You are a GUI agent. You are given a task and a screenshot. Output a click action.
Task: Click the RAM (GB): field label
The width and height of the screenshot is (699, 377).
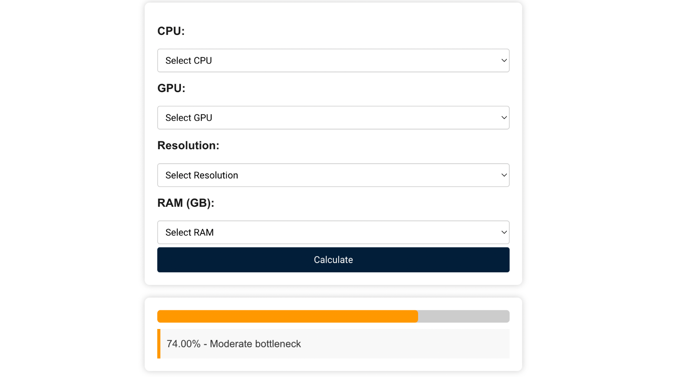point(186,203)
